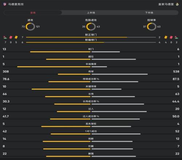Click the 控球率 possession donut chart

151,27
